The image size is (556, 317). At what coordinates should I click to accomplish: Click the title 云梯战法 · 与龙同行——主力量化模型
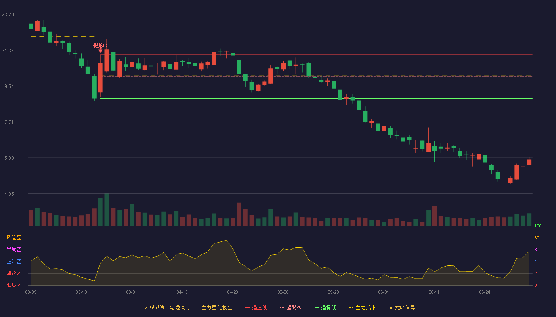(x=188, y=307)
